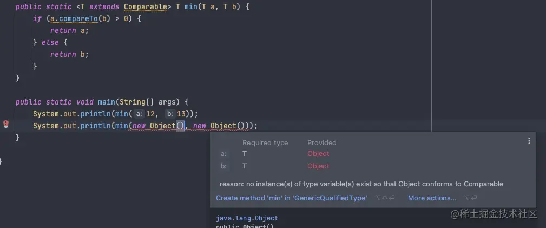Viewport: 546px width, 228px height.
Task: Click the 'main' method name
Action: pyautogui.click(x=107, y=102)
